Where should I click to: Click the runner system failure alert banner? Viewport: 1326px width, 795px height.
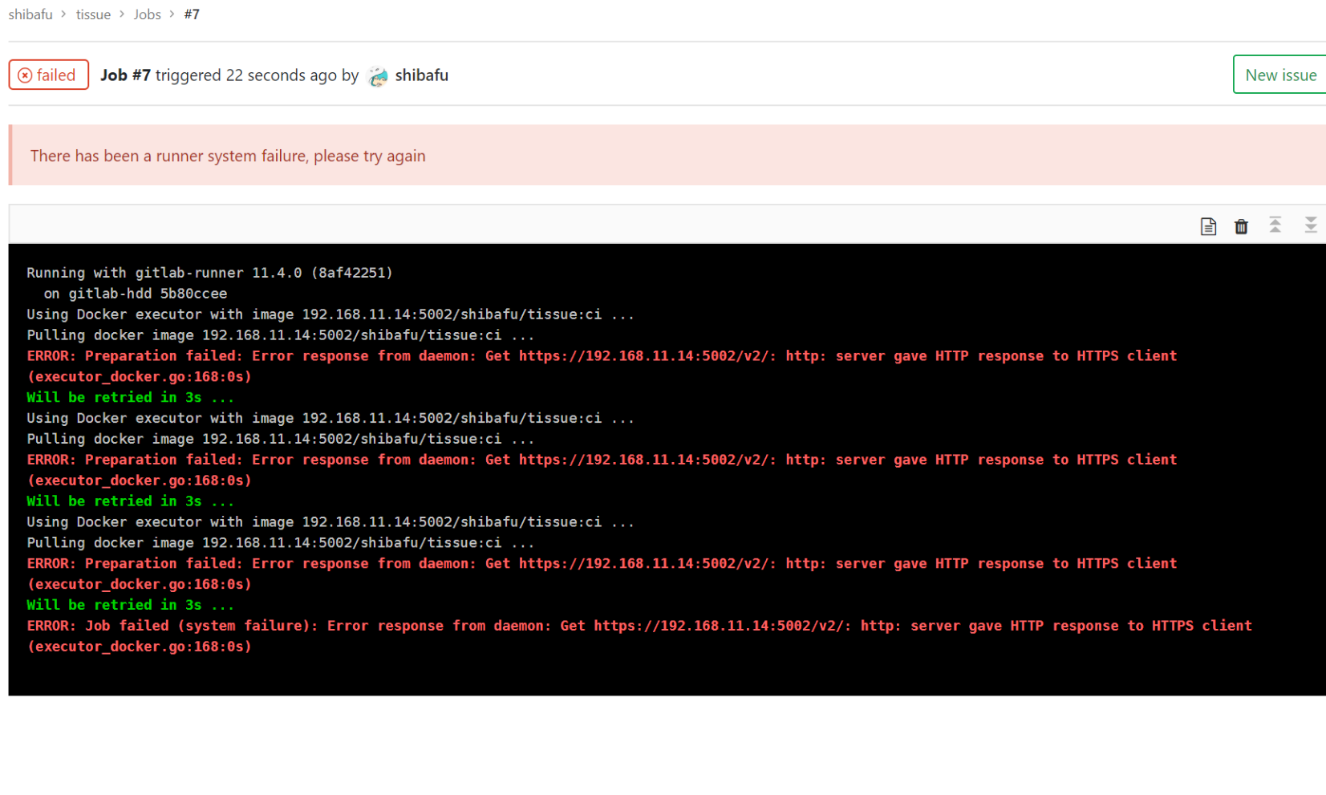[227, 156]
